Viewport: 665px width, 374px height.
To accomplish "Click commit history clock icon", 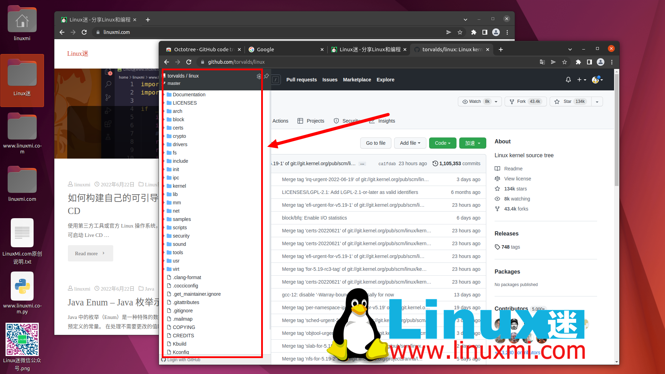I will click(x=435, y=163).
